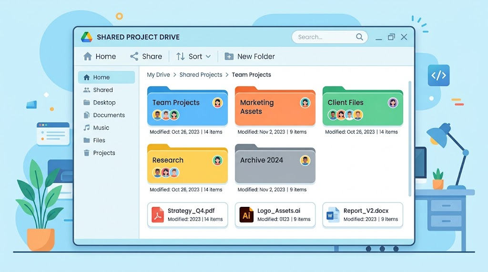Open the green Client Files folder
The image size is (488, 272).
(363, 106)
